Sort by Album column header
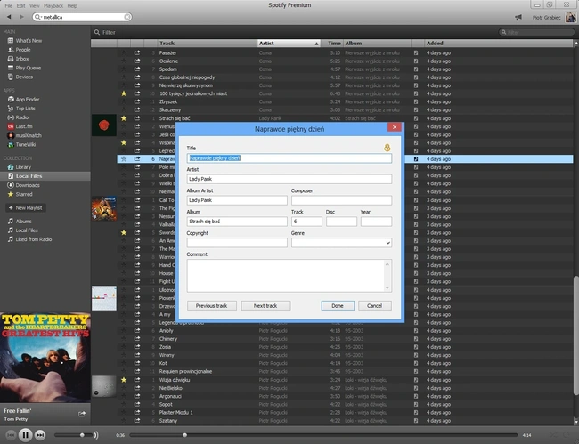Image resolution: width=579 pixels, height=444 pixels. pyautogui.click(x=377, y=44)
